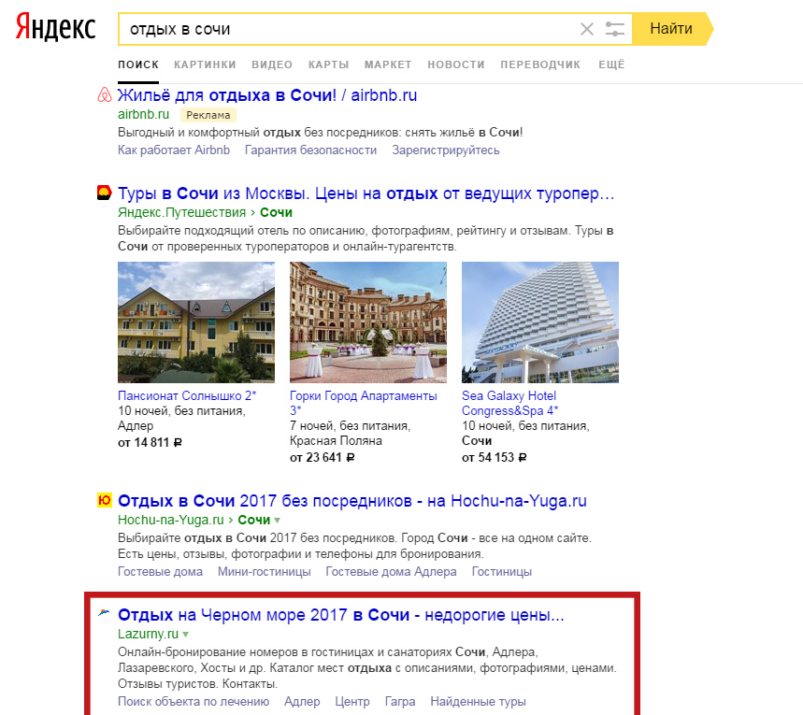Click '7 ночей, без питания, Красная Поляна' text
Screen dimensions: 803x715
coord(351,434)
